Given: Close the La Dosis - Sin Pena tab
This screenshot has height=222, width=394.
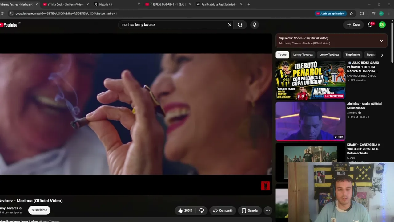Looking at the screenshot, I should coord(88,4).
